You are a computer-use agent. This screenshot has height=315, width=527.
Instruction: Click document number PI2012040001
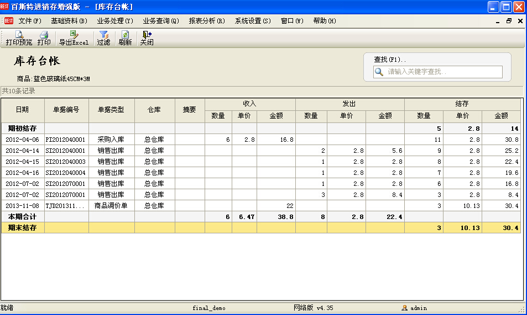point(66,140)
